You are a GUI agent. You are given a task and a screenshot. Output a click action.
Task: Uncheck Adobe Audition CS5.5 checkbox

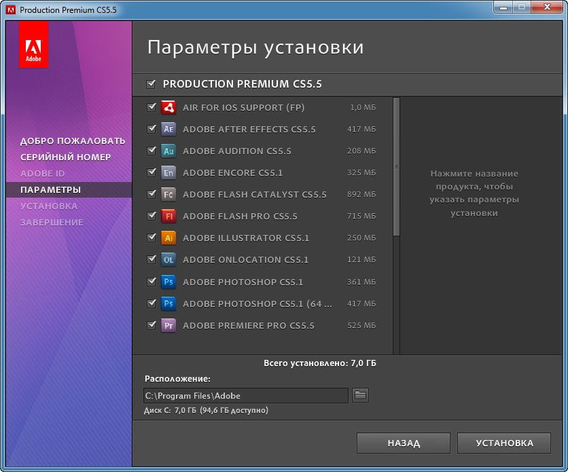pyautogui.click(x=152, y=151)
